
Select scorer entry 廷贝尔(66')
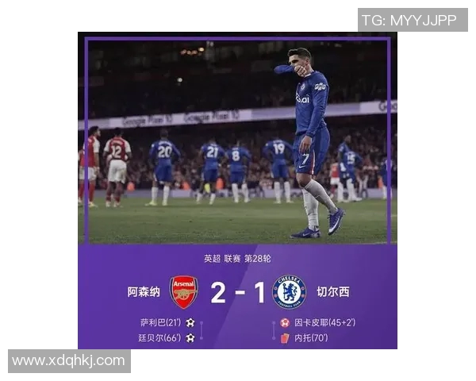159,338
